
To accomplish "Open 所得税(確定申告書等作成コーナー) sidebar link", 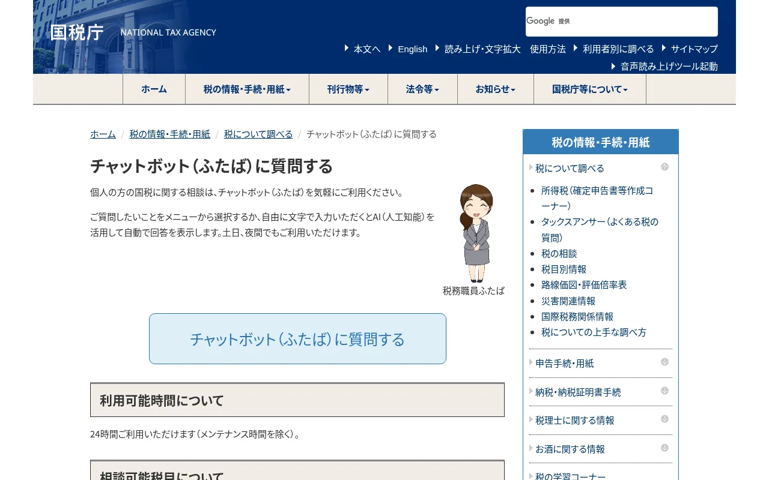I will click(x=597, y=198).
